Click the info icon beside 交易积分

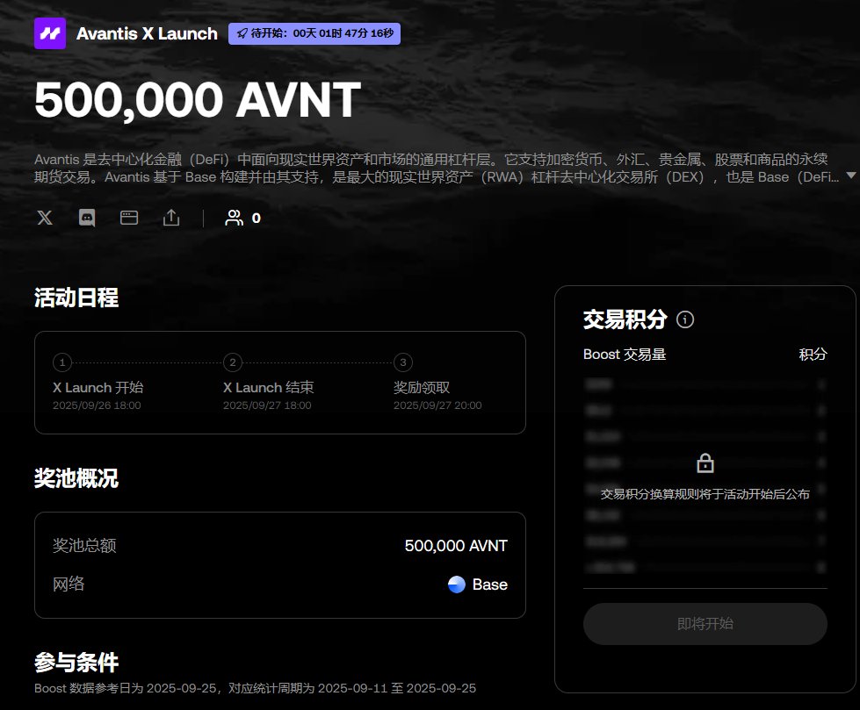coord(685,319)
